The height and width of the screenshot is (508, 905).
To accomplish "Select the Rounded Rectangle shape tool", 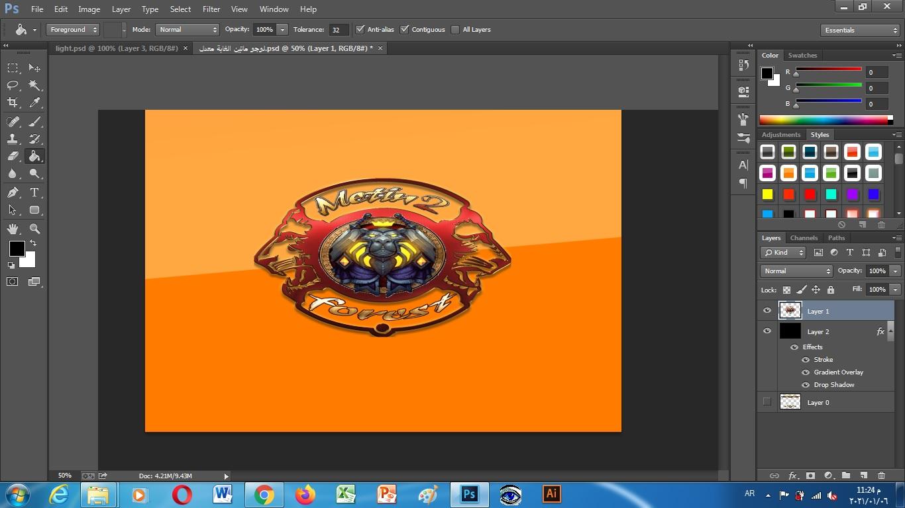I will 34,210.
